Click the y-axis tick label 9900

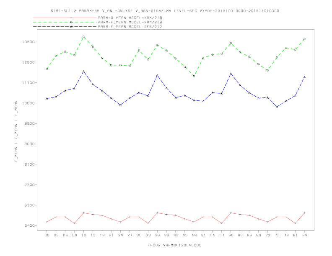point(30,123)
